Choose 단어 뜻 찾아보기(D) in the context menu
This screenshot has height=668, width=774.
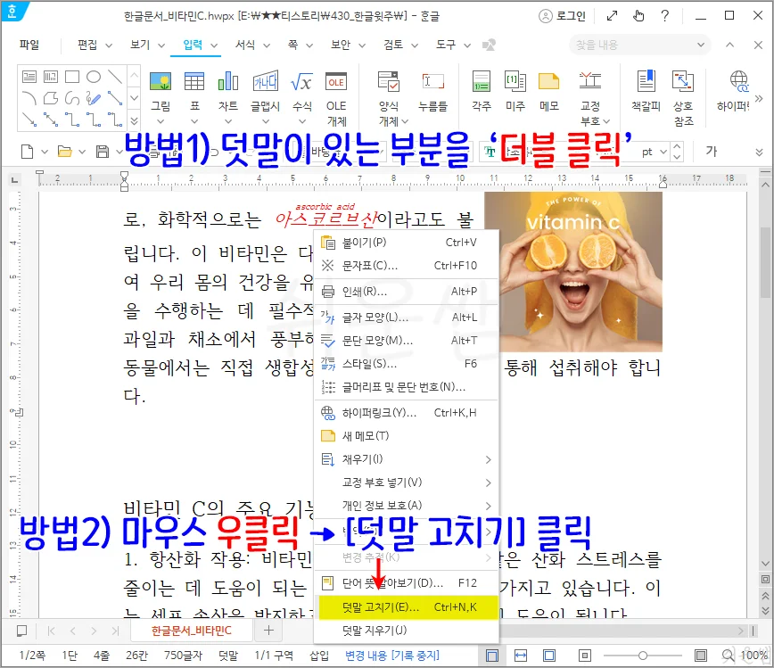pos(406,583)
